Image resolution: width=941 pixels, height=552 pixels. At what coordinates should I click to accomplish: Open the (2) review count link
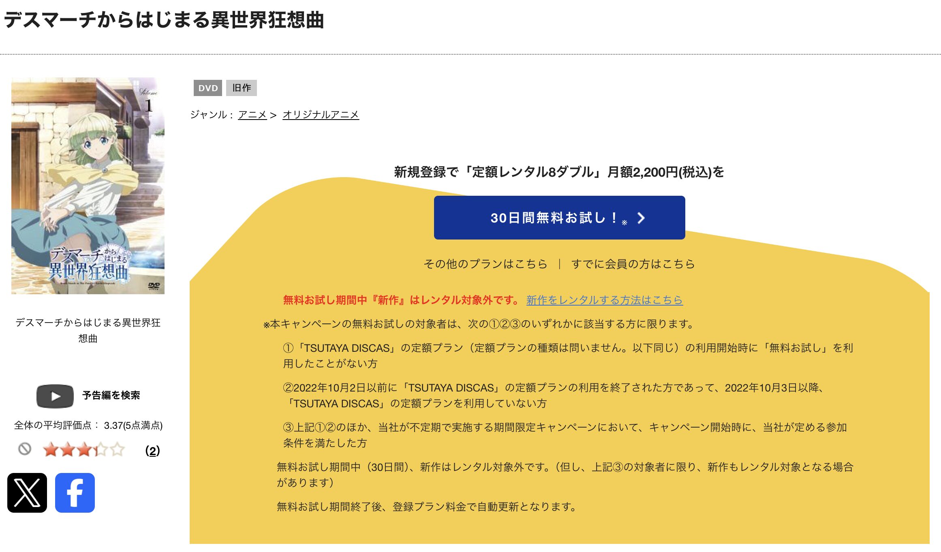(152, 450)
